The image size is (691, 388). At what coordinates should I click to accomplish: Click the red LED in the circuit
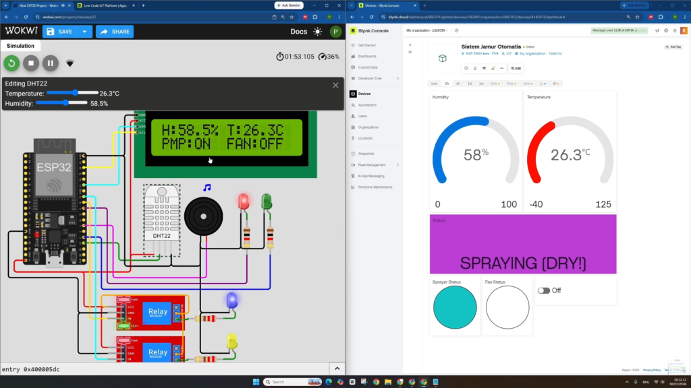coord(243,201)
